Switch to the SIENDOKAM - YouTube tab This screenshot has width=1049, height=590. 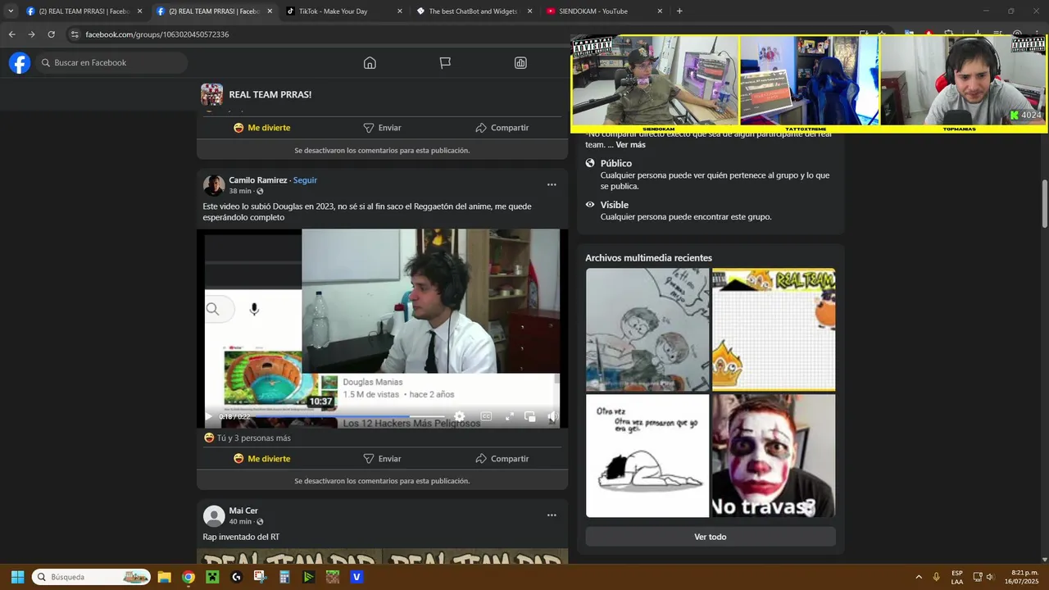[x=604, y=11]
